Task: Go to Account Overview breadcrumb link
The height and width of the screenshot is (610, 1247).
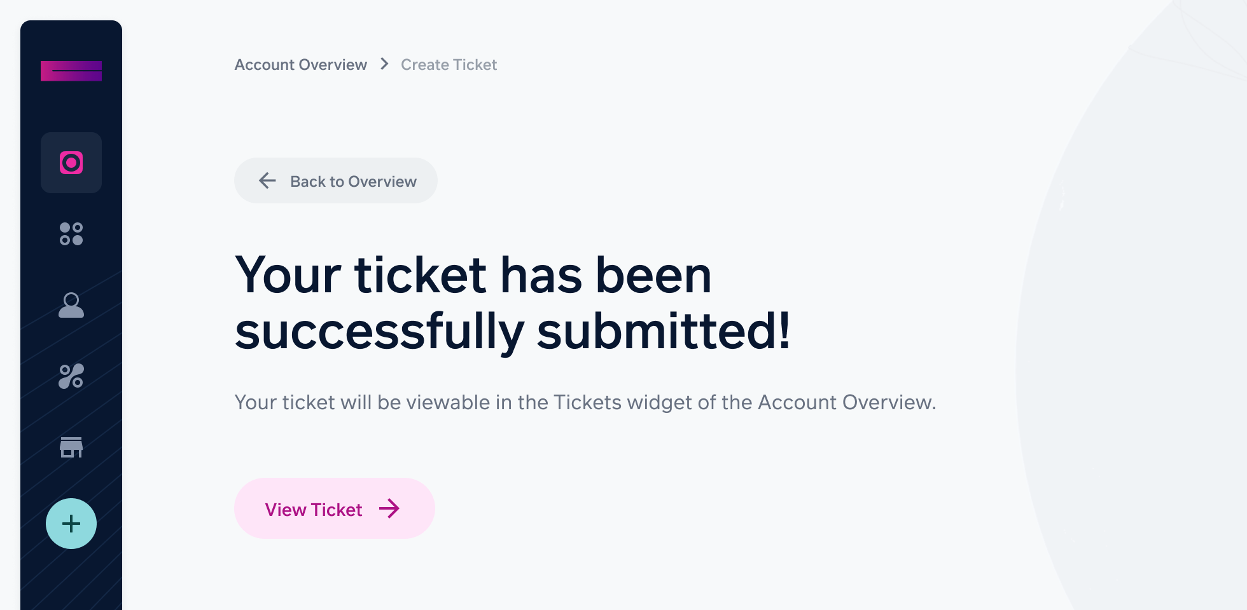Action: pyautogui.click(x=301, y=64)
